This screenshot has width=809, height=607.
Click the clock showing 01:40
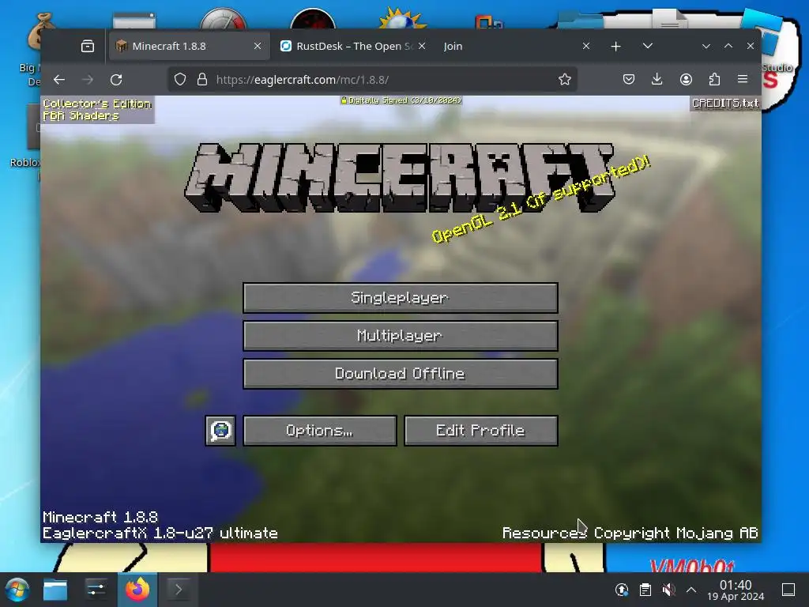tap(736, 590)
